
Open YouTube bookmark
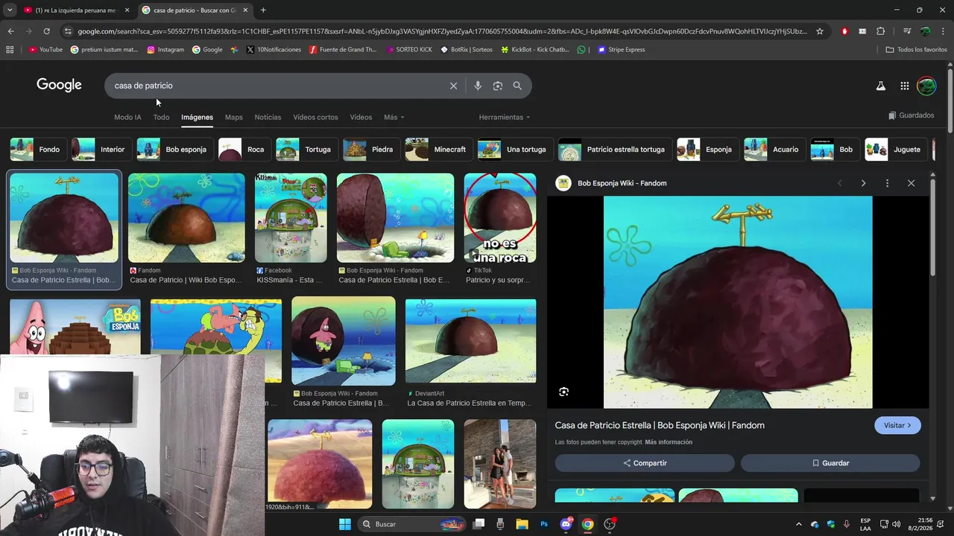(x=45, y=50)
